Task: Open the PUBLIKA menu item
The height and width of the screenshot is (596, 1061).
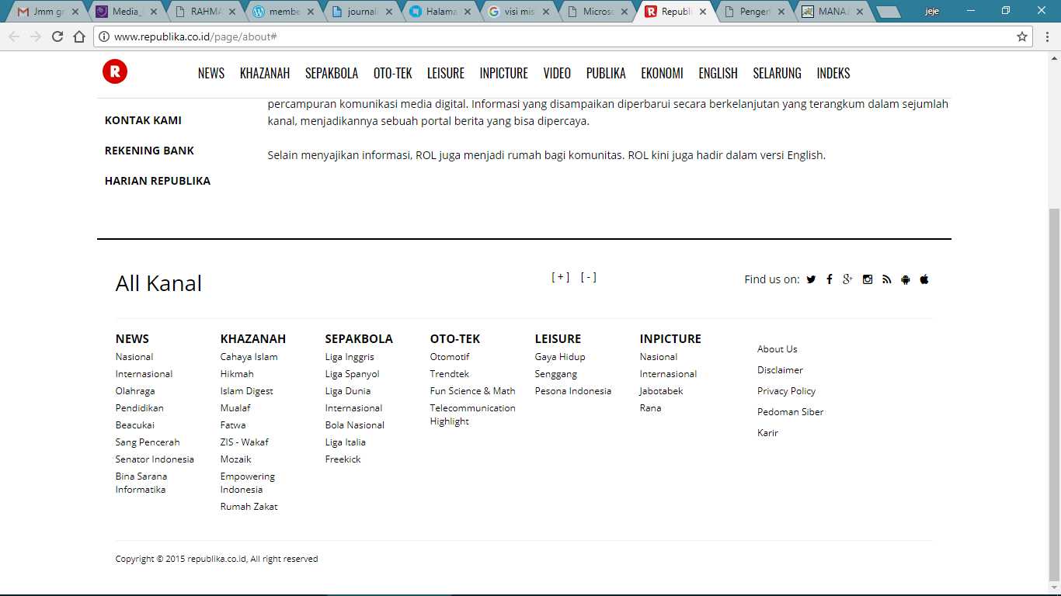Action: 606,73
